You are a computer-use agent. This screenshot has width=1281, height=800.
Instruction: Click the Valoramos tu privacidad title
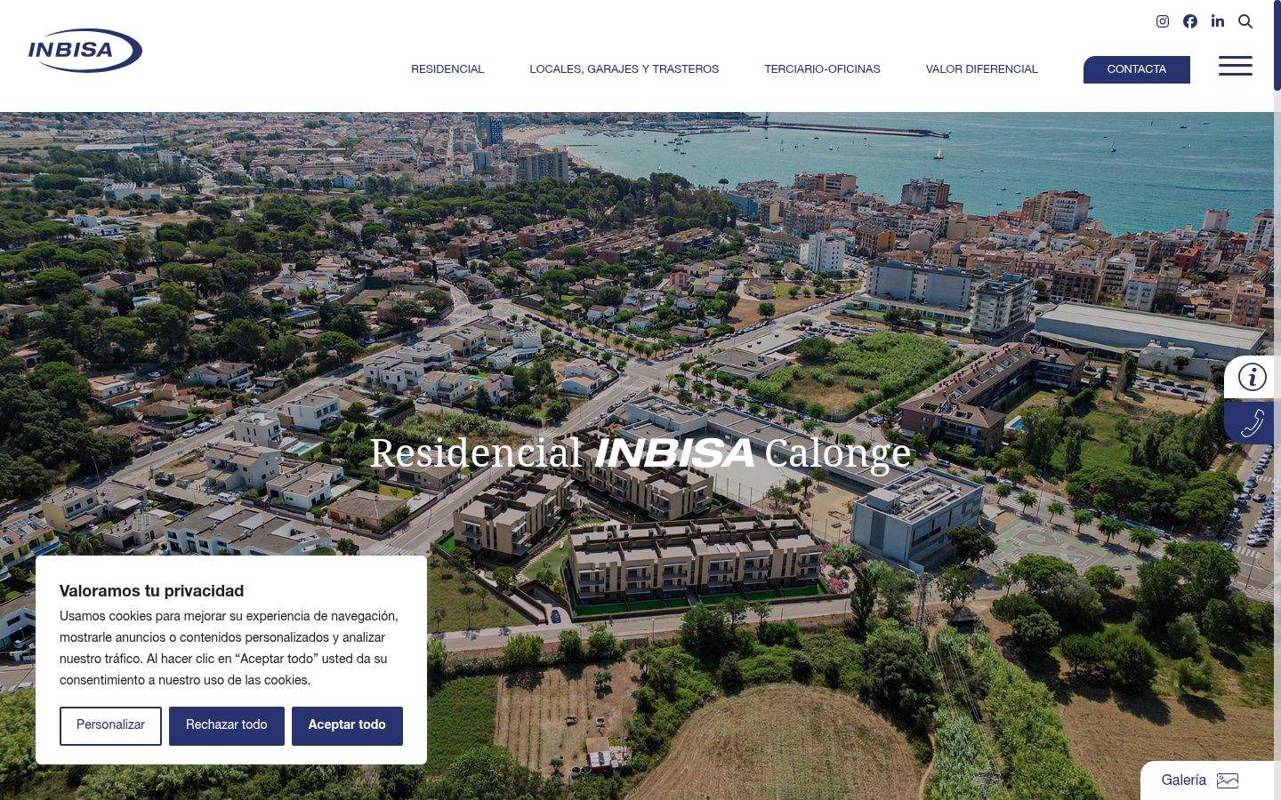[x=151, y=591]
